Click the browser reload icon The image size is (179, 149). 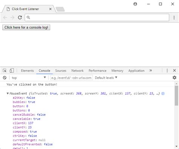point(20,17)
